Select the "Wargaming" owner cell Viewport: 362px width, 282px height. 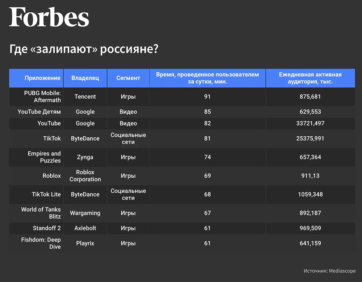(85, 213)
